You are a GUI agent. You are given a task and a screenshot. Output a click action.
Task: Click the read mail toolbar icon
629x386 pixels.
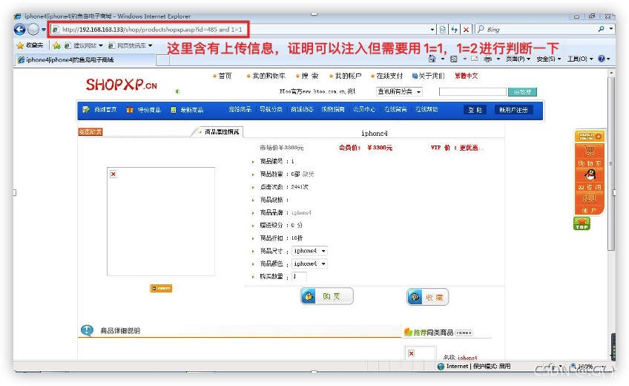coord(475,59)
